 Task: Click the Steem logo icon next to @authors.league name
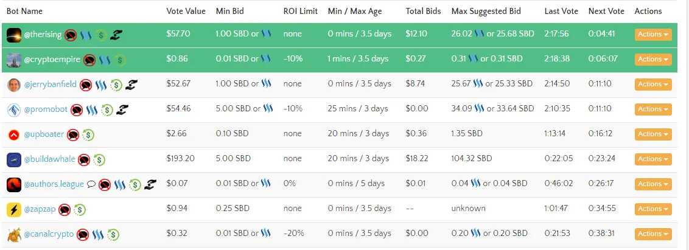[x=120, y=185]
